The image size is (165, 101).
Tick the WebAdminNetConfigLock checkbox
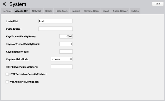point(7,82)
